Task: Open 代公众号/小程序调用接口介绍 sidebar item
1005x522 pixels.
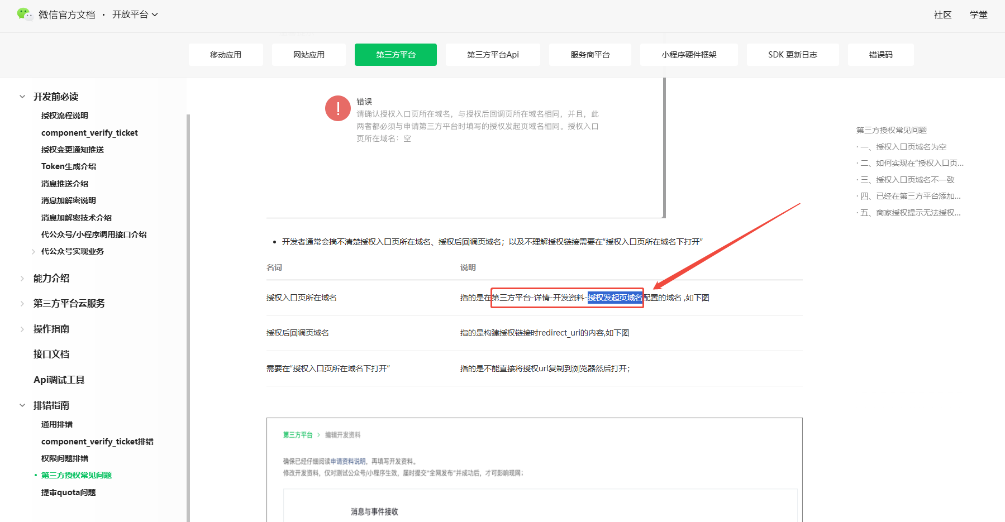Action: 94,234
